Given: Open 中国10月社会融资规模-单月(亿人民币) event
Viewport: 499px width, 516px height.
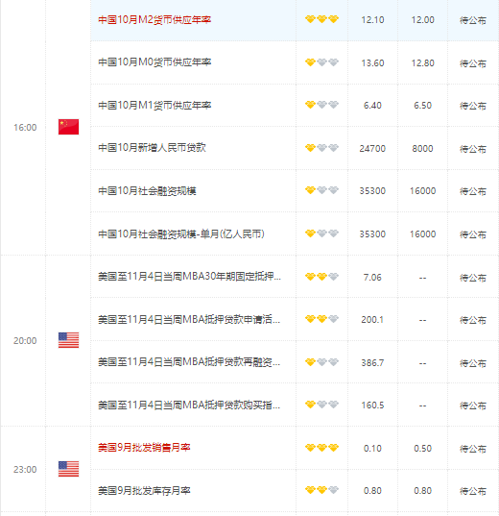Looking at the screenshot, I should (x=181, y=233).
